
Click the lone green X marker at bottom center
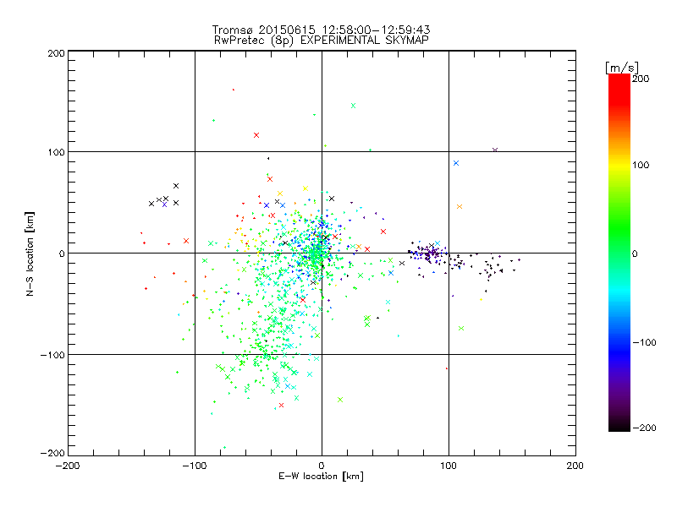[x=340, y=400]
